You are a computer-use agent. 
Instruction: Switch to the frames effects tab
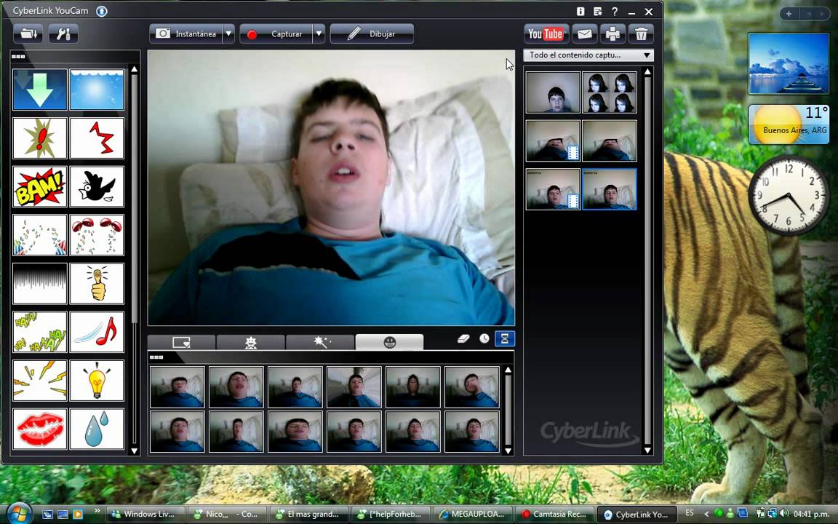coord(181,342)
